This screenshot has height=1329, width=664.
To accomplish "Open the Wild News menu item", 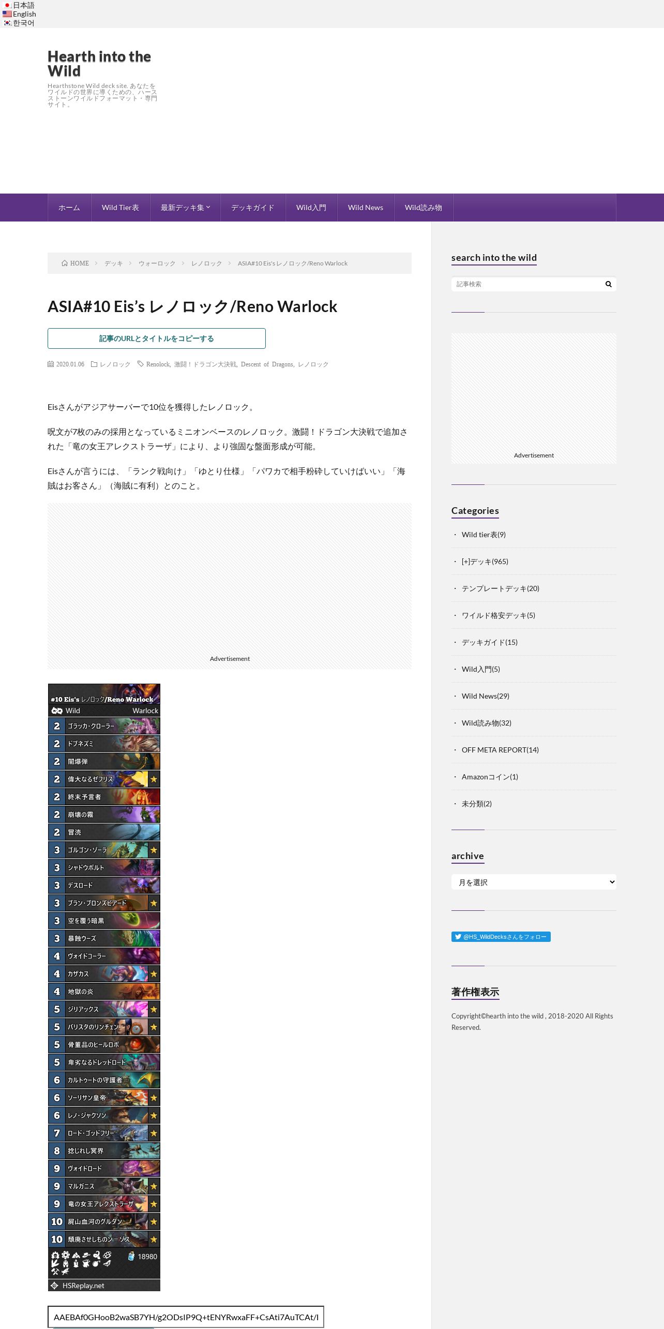I will pos(366,208).
